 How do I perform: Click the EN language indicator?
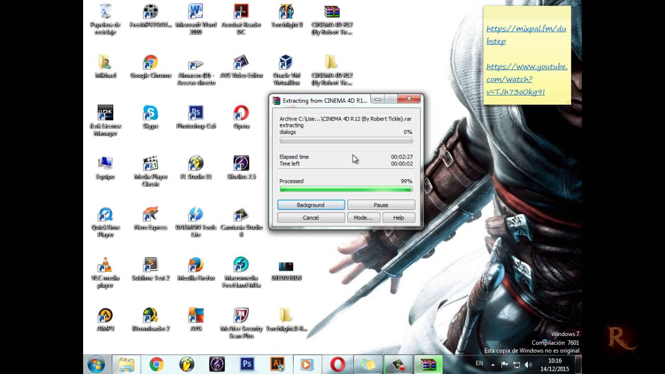coord(479,364)
